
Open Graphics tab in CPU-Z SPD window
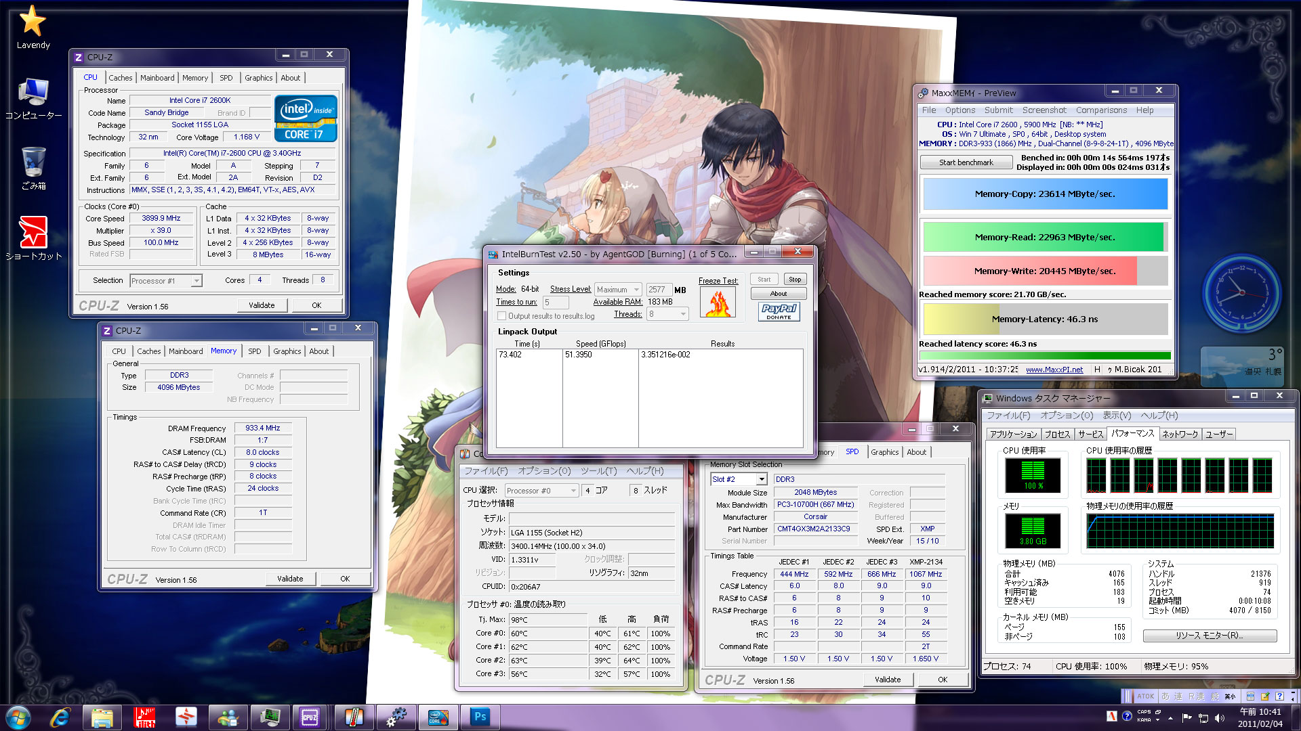[x=884, y=452]
